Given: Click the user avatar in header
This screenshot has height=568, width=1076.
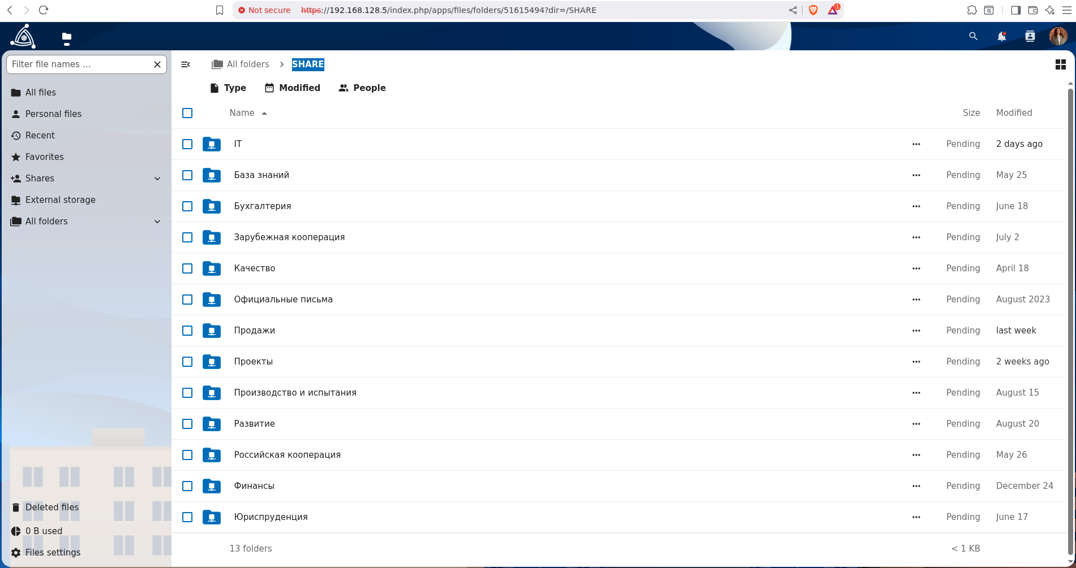Looking at the screenshot, I should 1058,37.
